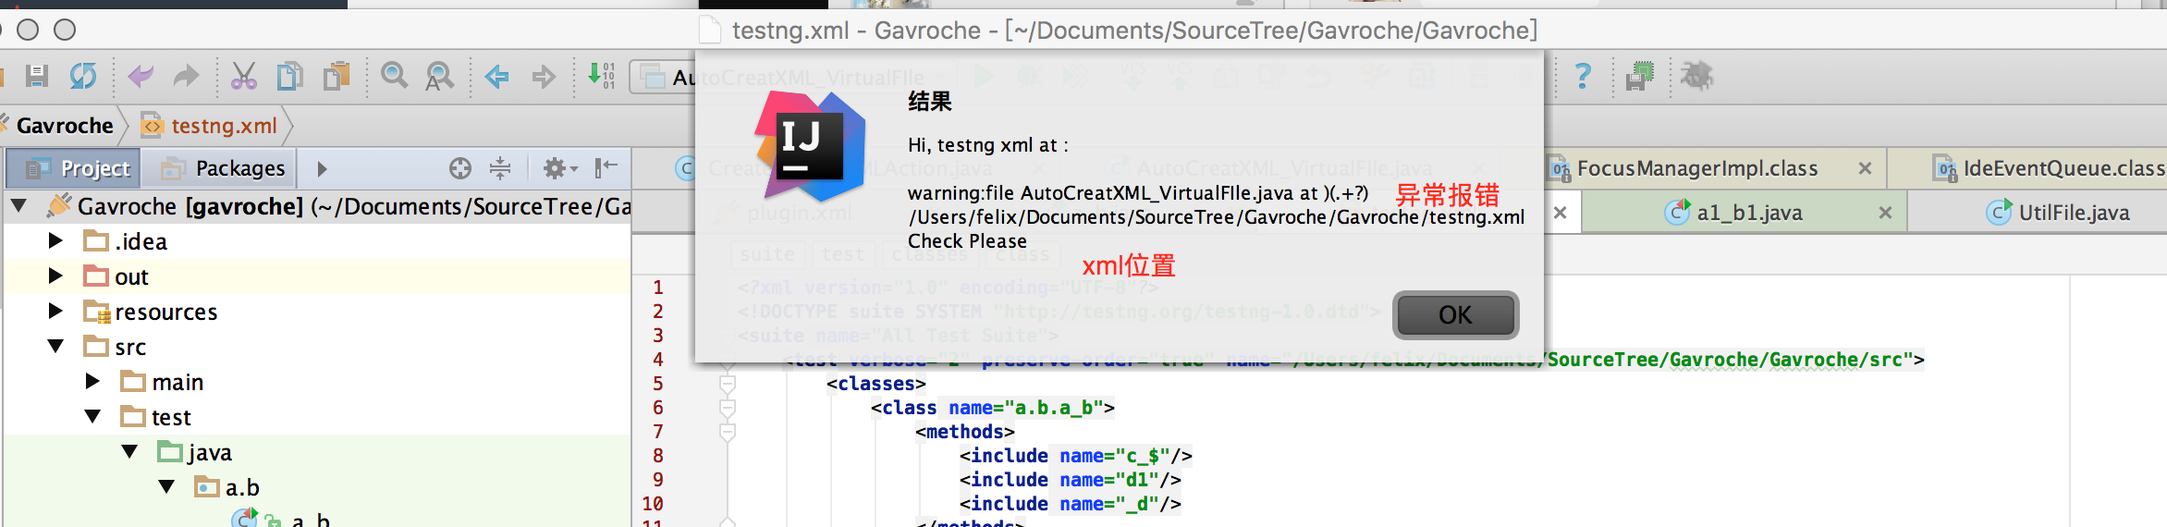Click the UtilFile.java class icon
2167x527 pixels.
pyautogui.click(x=1999, y=213)
